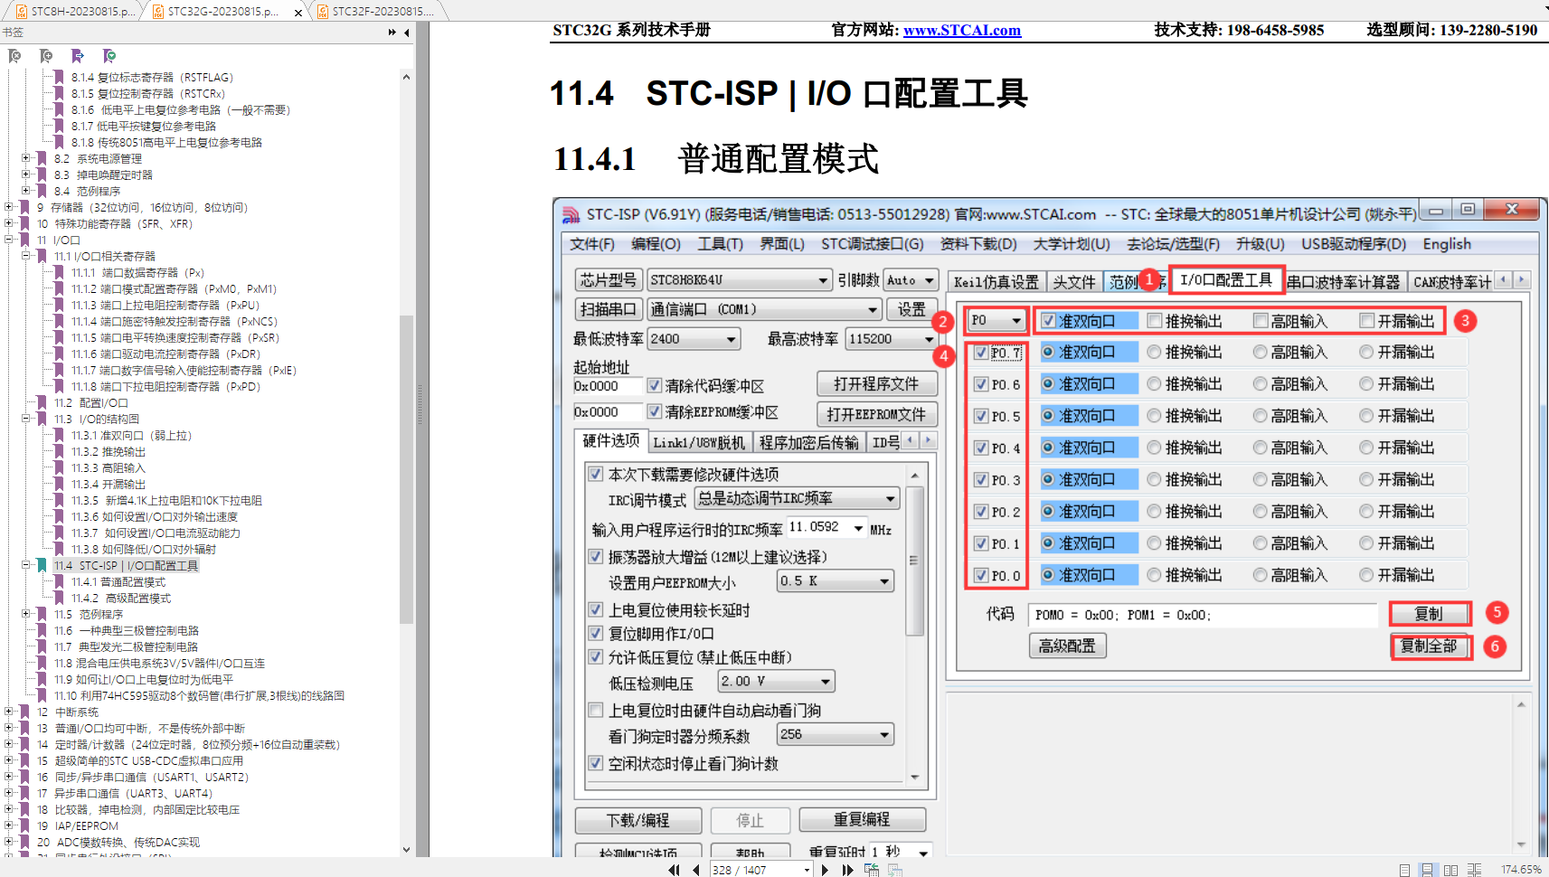Click bookmark icon beside 11.2 配置I/O口
Screen dimensions: 1549x877
42,403
